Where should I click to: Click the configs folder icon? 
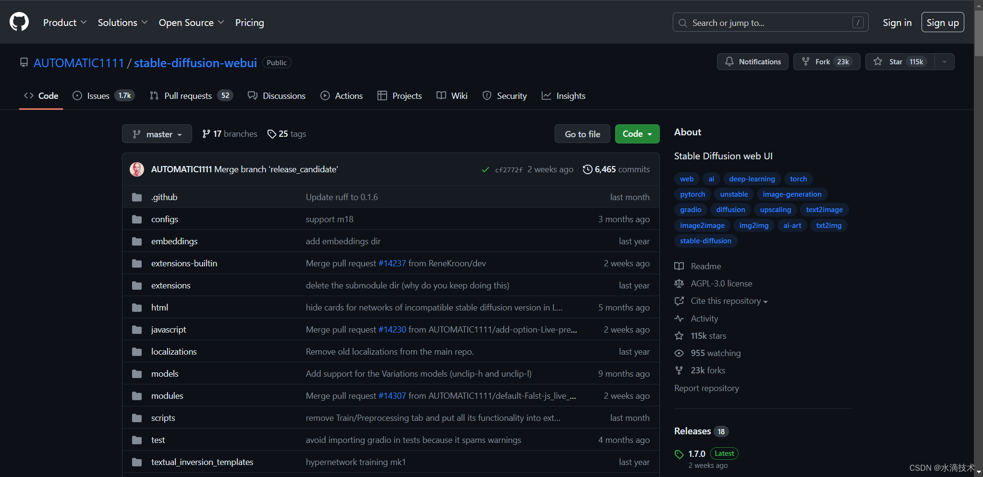tap(137, 219)
